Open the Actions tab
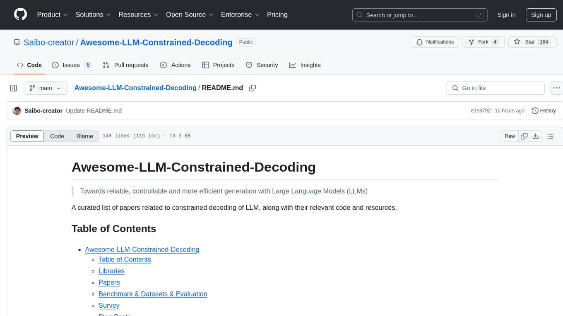The image size is (563, 316). pos(175,65)
